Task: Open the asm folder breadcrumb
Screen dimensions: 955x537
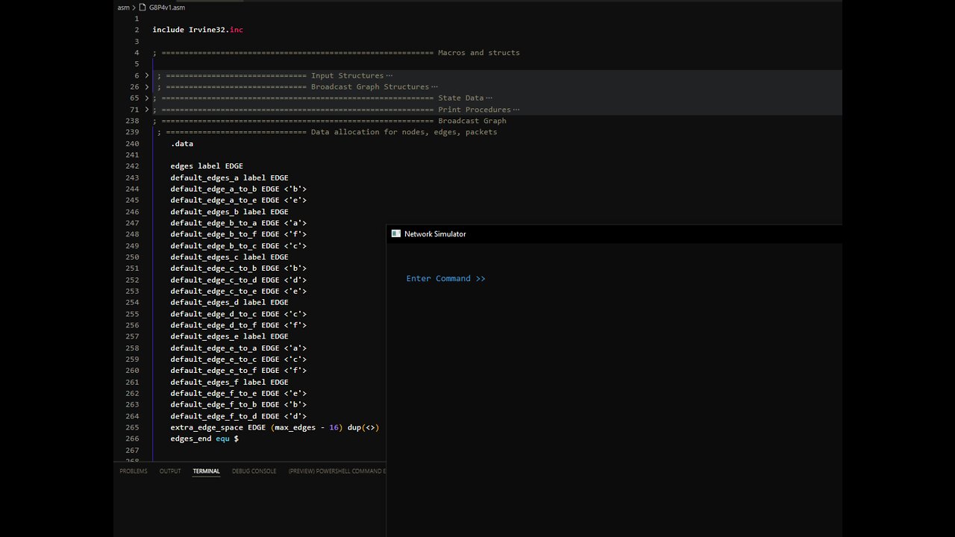Action: click(123, 7)
